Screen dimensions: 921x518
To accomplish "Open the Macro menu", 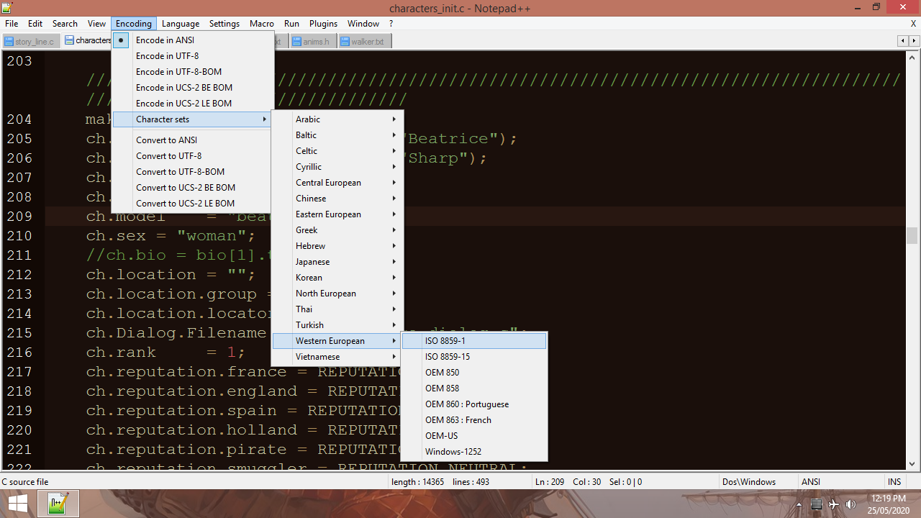I will click(262, 24).
